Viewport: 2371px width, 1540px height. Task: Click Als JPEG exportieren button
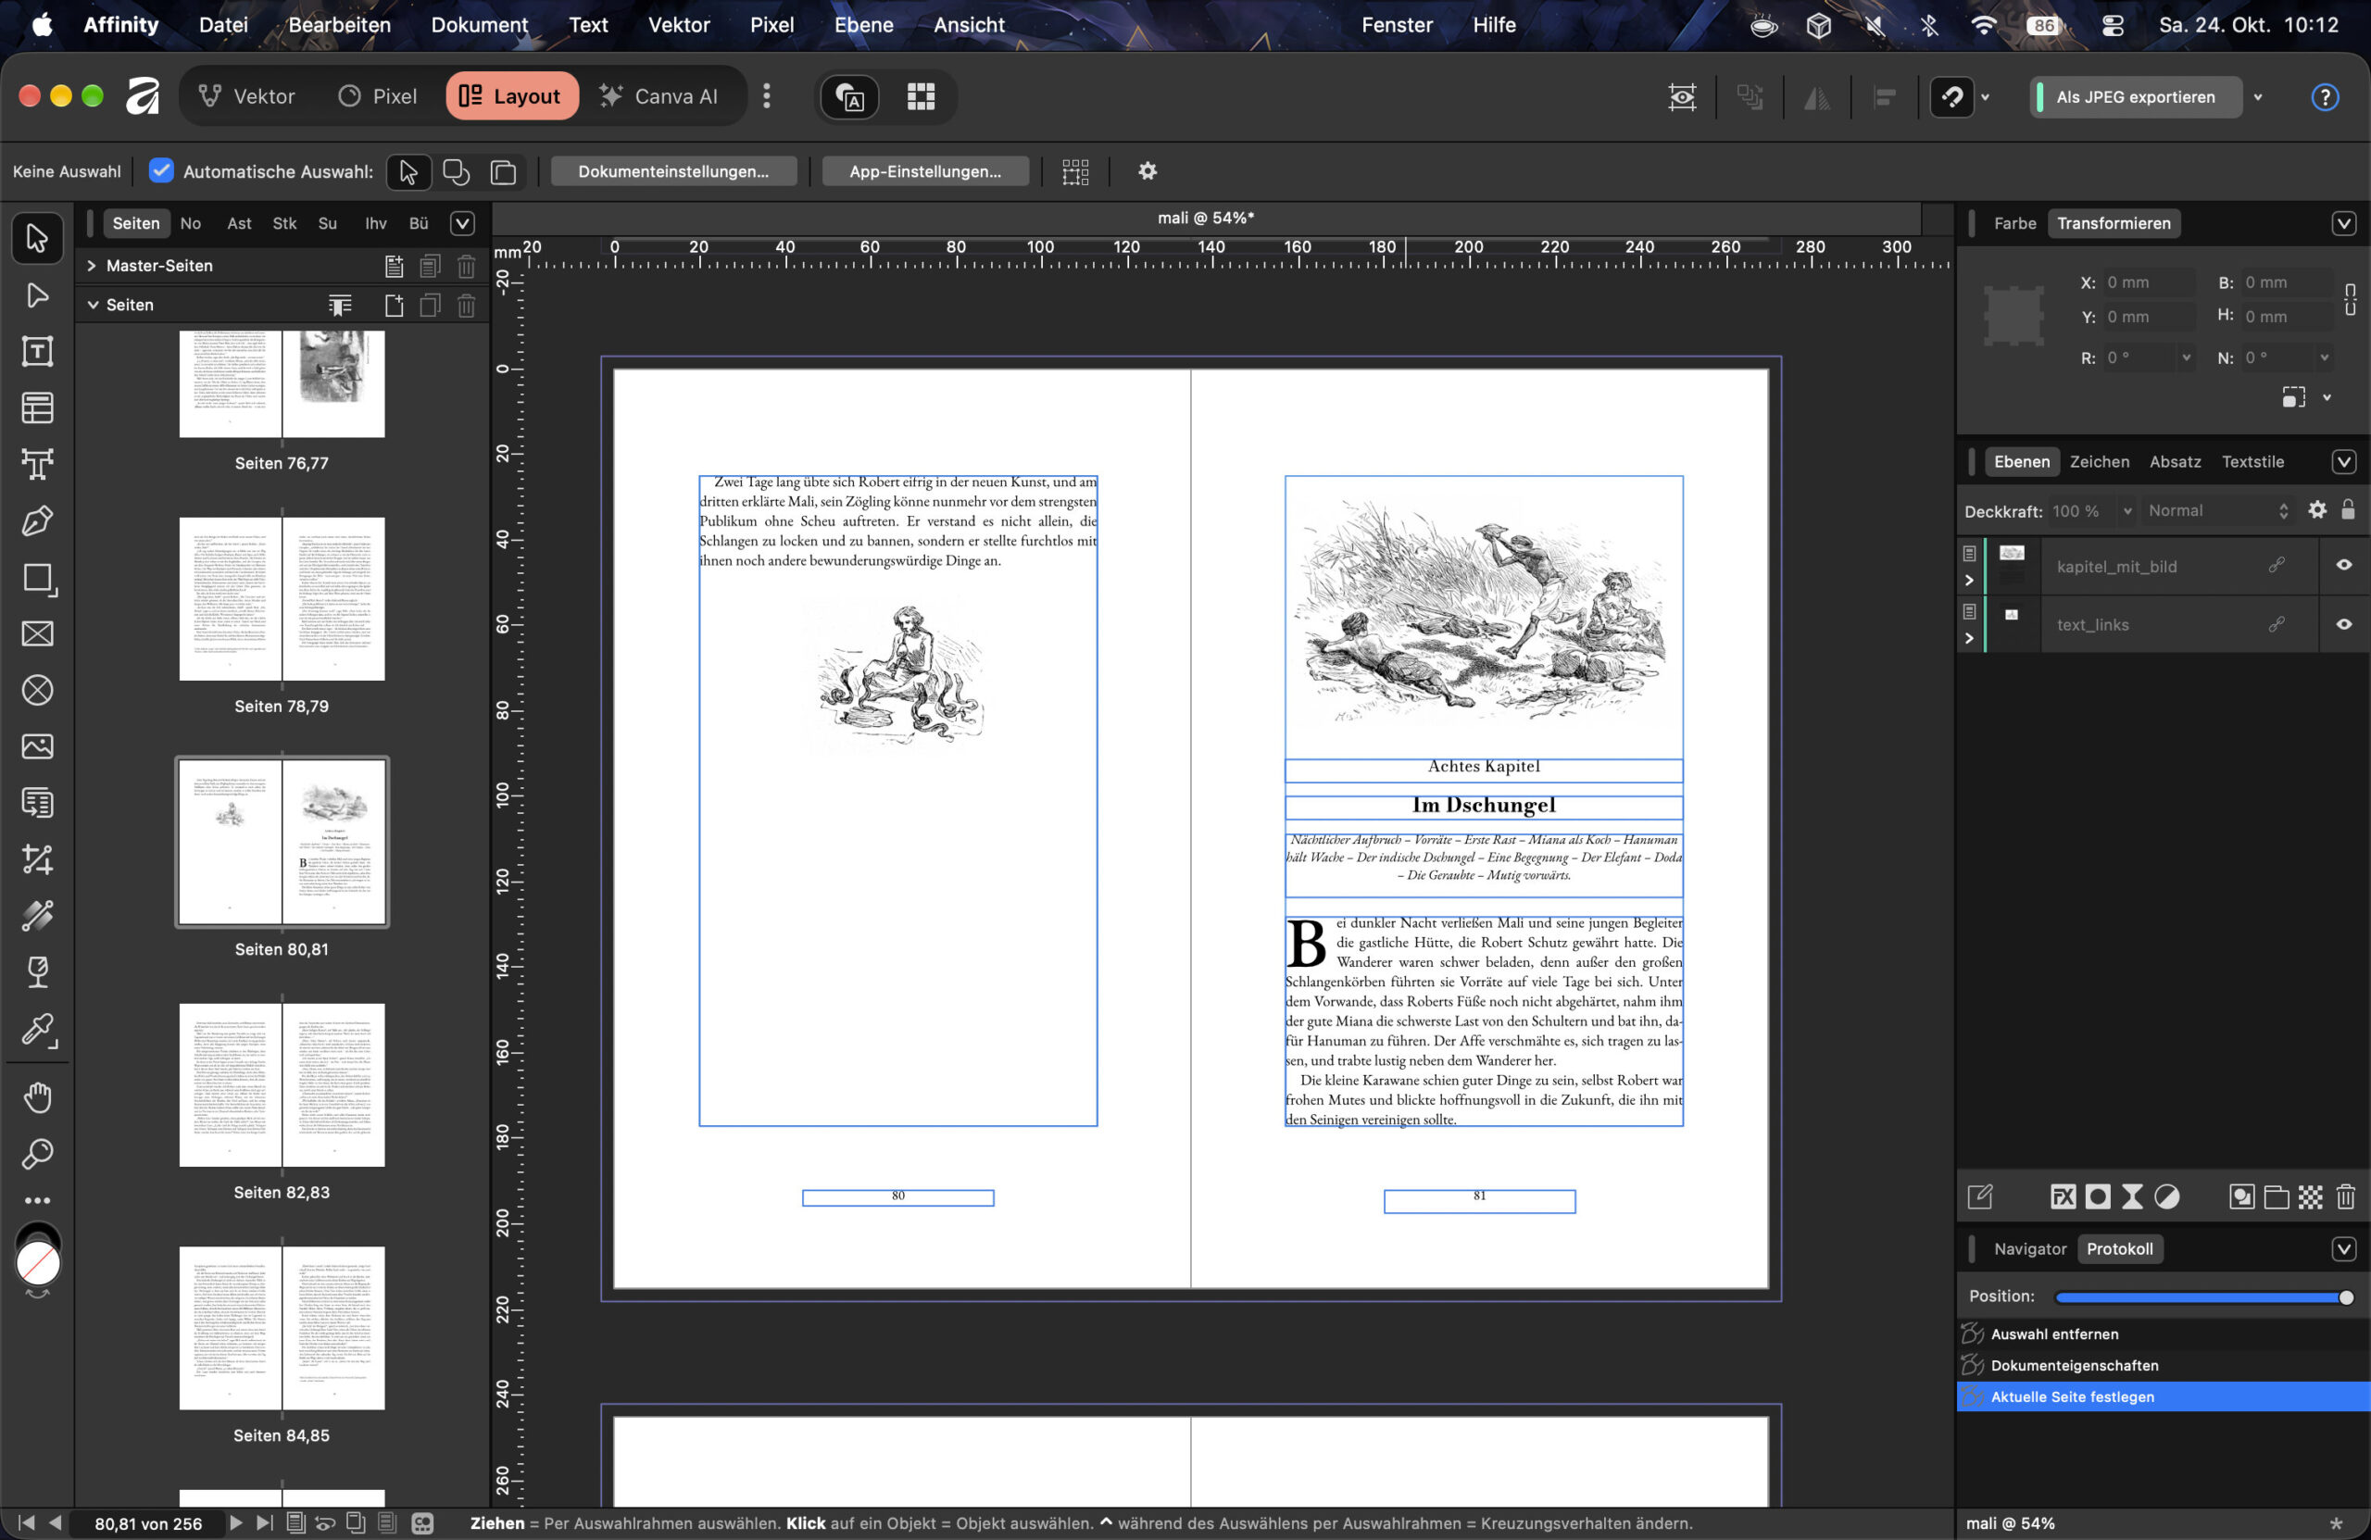[x=2135, y=96]
